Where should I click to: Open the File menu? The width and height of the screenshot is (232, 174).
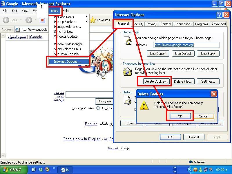pos(5,11)
